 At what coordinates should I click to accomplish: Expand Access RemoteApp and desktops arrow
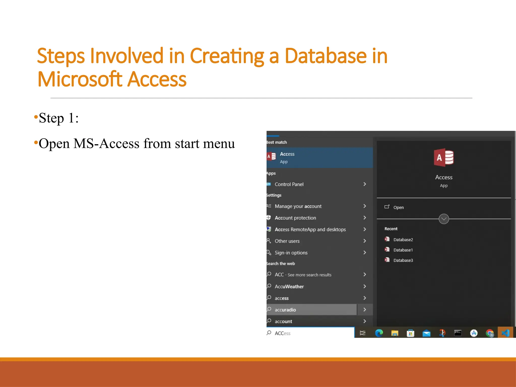[x=365, y=229]
